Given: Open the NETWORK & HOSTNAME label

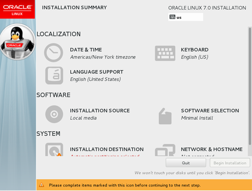Looking at the screenshot, I should 211,149.
